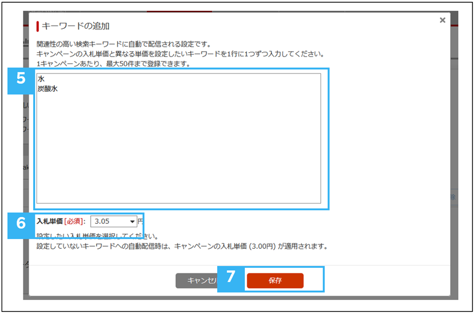Click the sentence mentioning 最大50件まで登録できます
The width and height of the screenshot is (474, 313).
[115, 65]
